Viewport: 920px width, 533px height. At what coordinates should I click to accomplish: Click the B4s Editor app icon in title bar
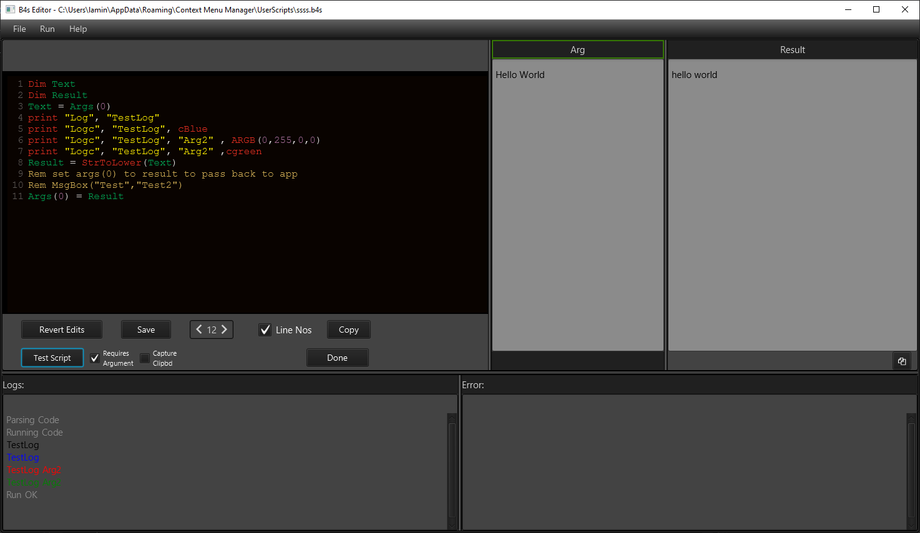pyautogui.click(x=10, y=9)
